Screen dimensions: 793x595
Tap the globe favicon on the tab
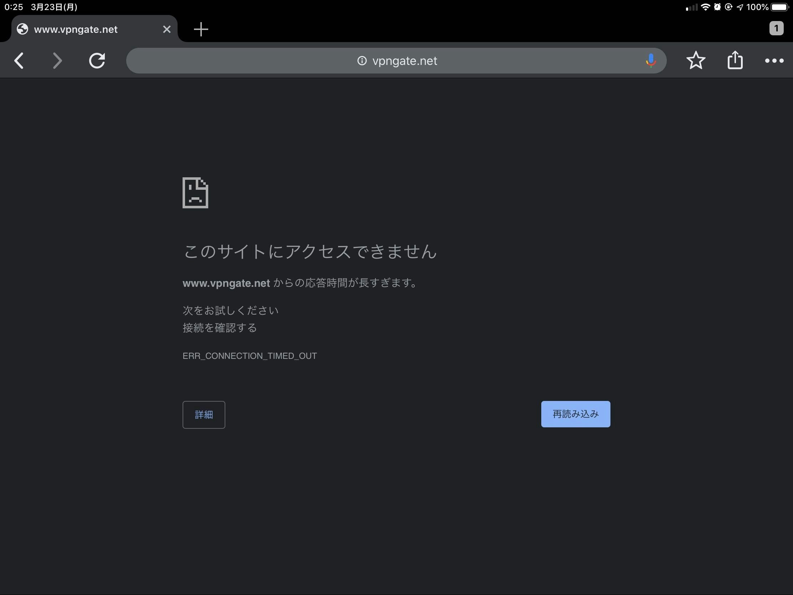pos(22,29)
